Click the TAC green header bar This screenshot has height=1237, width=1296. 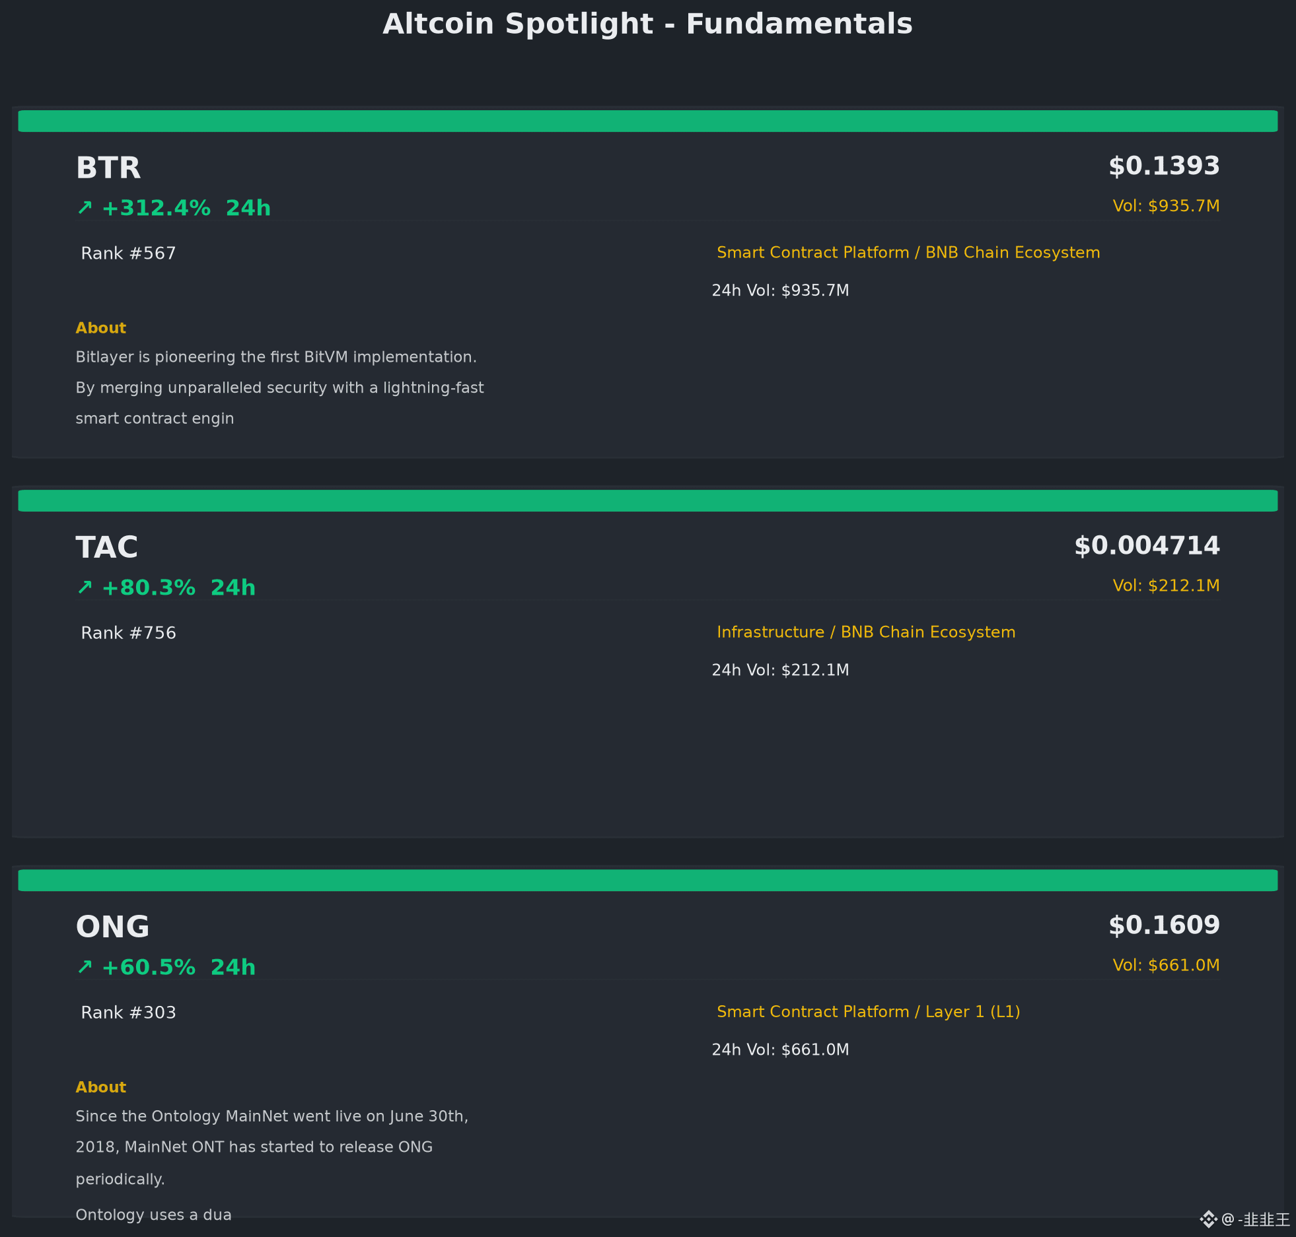coord(647,501)
